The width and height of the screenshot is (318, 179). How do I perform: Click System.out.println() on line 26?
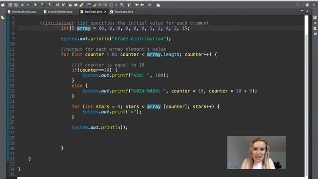(99, 127)
